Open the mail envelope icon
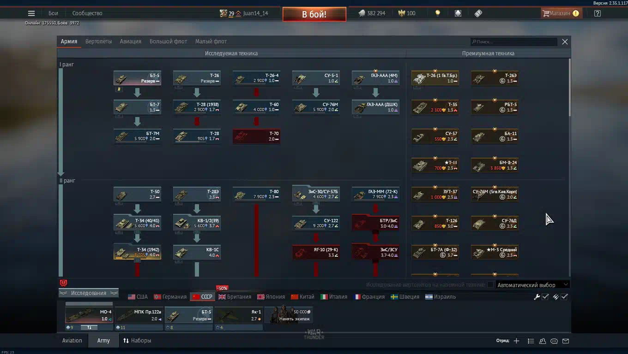This screenshot has width=628, height=354. [566, 341]
